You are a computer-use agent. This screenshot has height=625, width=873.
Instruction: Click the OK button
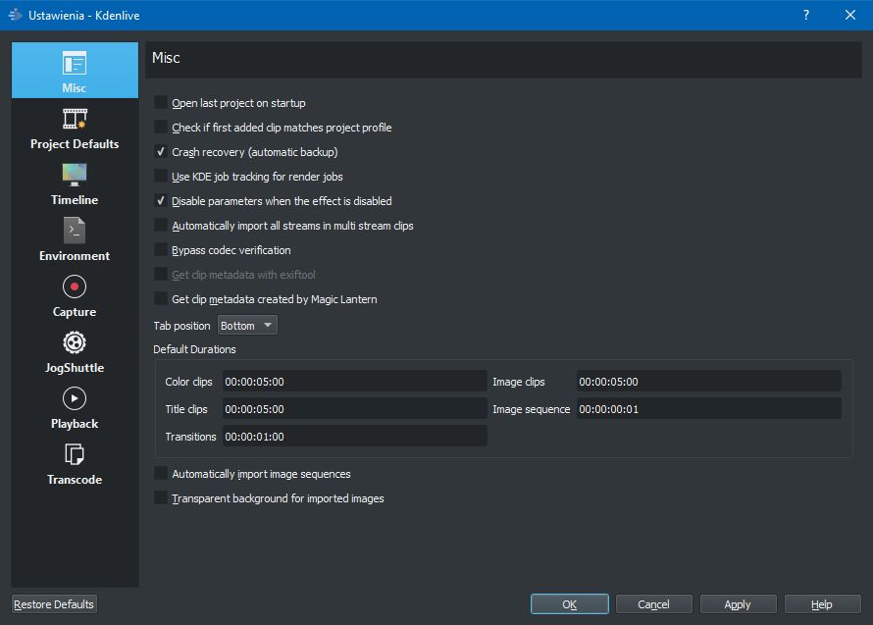point(569,603)
